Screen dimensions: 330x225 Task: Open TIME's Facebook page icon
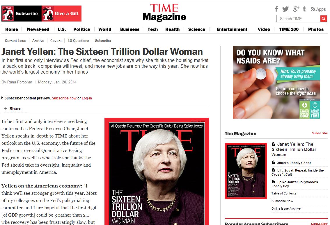tap(276, 9)
